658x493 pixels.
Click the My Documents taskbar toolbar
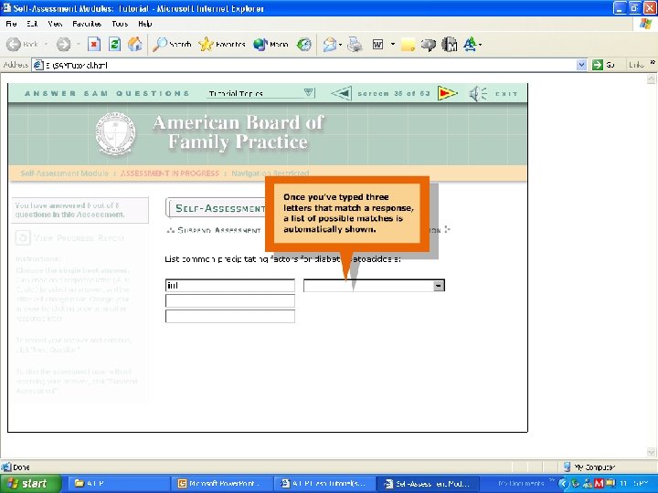pos(520,483)
